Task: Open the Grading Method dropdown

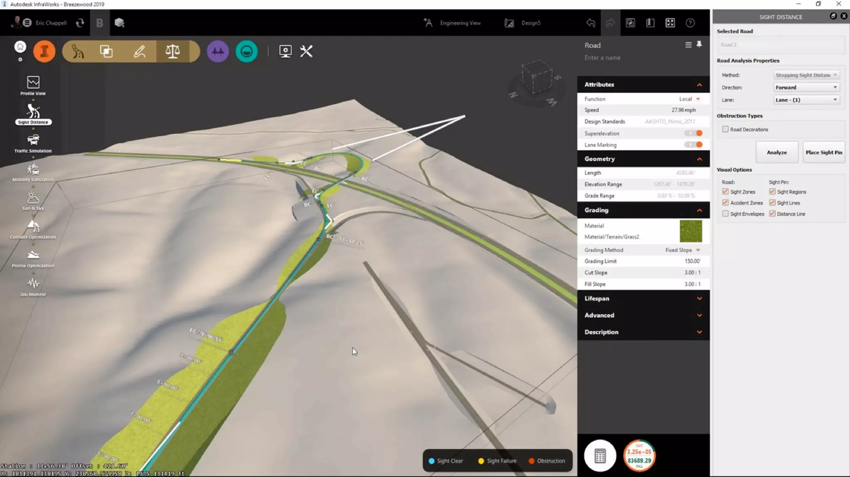Action: tap(683, 250)
